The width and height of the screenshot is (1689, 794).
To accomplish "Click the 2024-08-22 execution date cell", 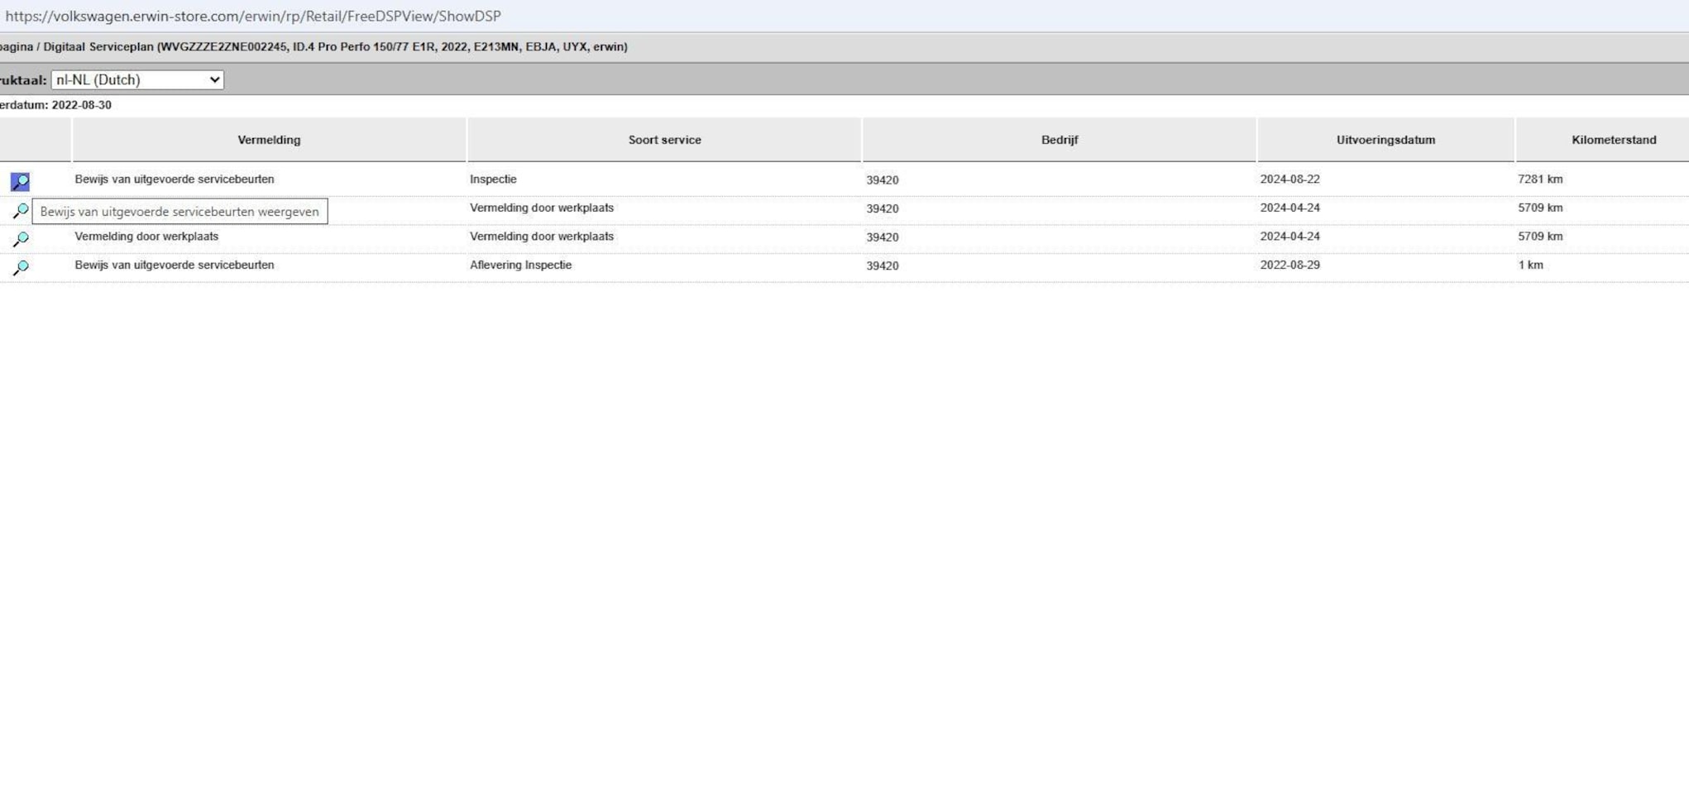I will point(1289,179).
